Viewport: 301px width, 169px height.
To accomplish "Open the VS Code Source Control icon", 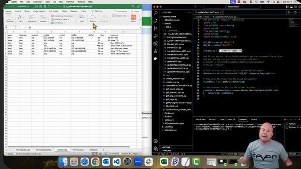I will point(156,28).
